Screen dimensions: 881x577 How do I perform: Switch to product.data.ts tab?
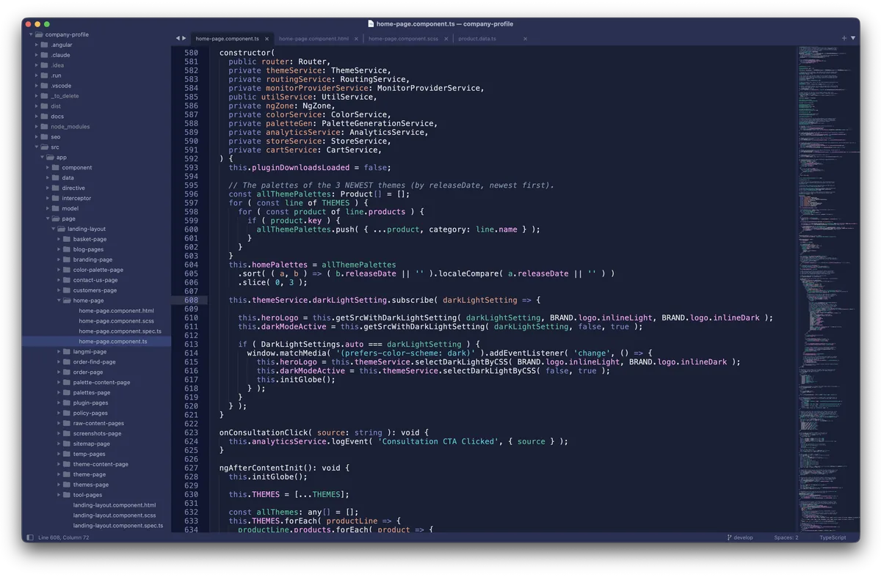477,39
